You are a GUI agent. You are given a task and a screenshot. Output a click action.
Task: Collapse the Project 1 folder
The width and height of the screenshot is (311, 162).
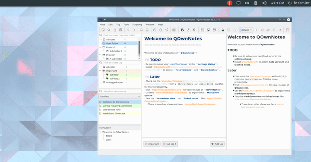pyautogui.click(x=100, y=55)
